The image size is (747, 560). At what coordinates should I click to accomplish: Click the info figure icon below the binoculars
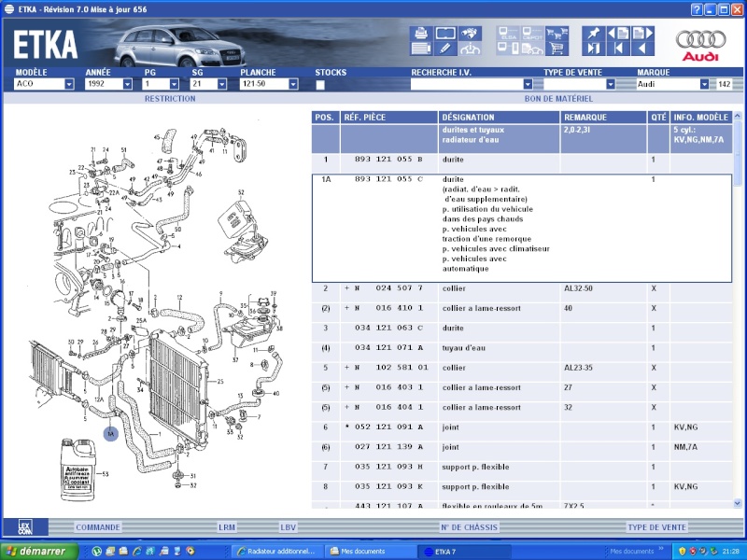pos(470,49)
